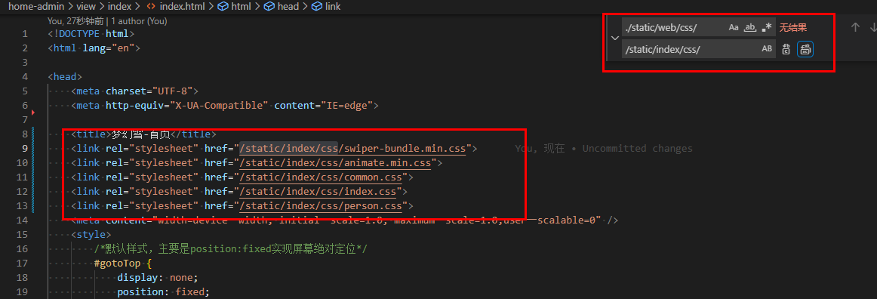Click the '无结果' no results text
This screenshot has width=877, height=299.
tap(793, 27)
